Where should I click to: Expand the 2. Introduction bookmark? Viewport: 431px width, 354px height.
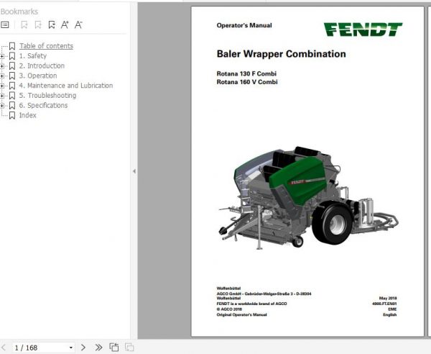(x=2, y=66)
